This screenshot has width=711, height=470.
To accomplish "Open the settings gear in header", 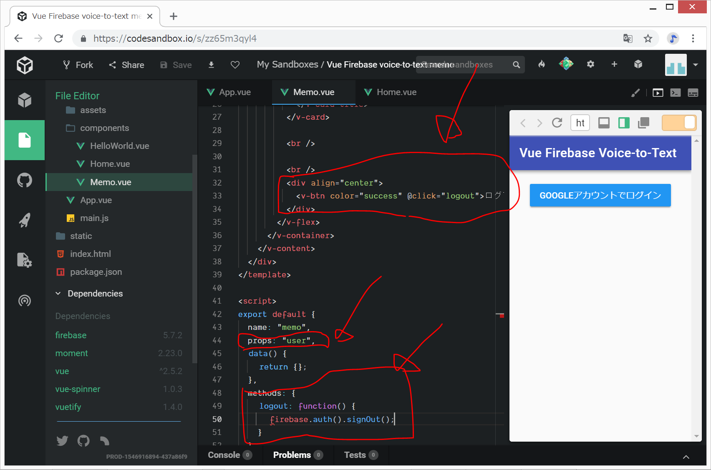I will tap(590, 64).
